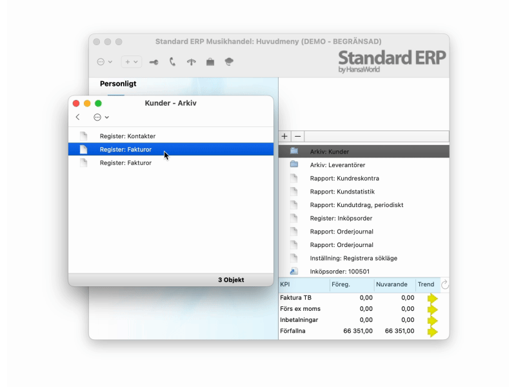
Task: Open the ellipsis dropdown in the Huvudmeny toolbar
Action: (104, 62)
